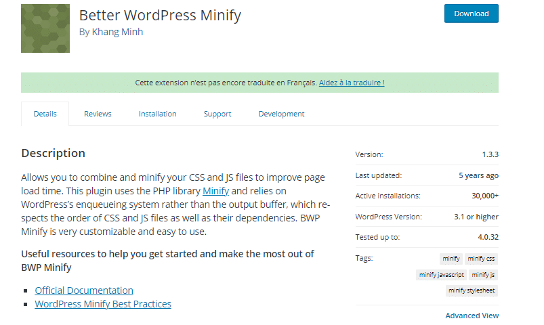Select the 'minify javascript' tag
544x325 pixels.
point(441,275)
